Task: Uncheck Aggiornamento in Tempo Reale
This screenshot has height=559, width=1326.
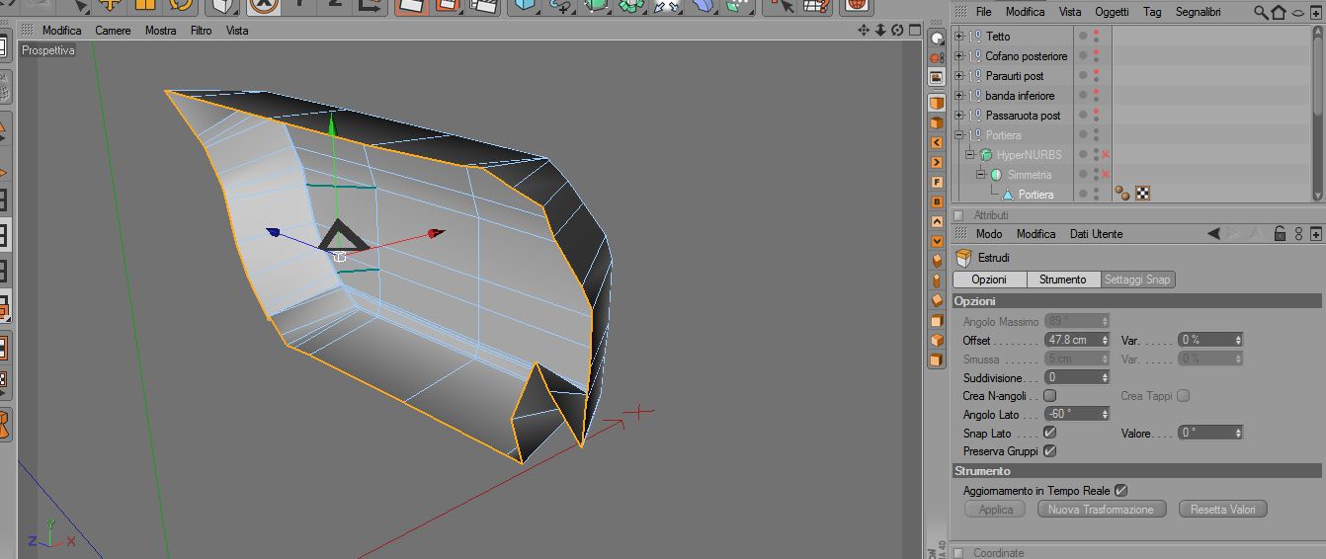Action: [1120, 490]
